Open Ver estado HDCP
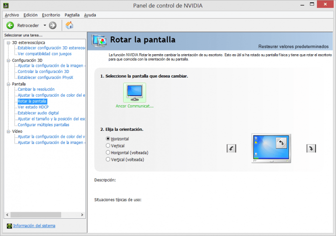 (33, 107)
